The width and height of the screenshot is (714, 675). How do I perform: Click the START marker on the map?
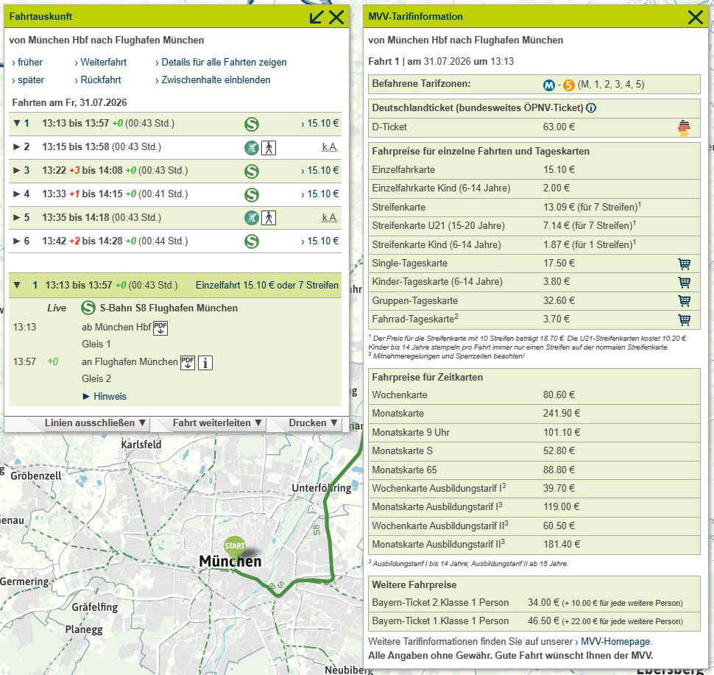(235, 548)
